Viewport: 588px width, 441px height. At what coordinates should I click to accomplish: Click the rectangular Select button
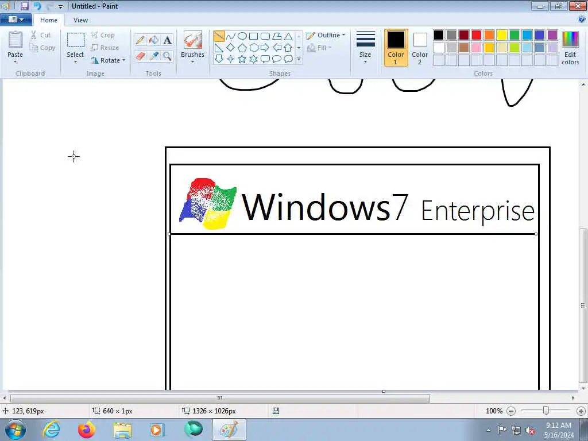click(75, 45)
